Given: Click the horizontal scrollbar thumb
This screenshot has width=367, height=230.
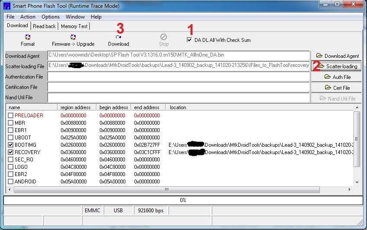Looking at the screenshot, I should (x=167, y=189).
